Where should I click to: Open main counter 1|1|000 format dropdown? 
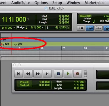(28, 19)
